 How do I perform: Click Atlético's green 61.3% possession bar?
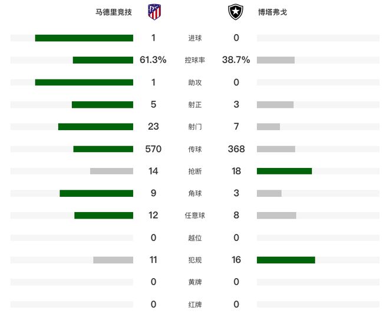point(103,60)
